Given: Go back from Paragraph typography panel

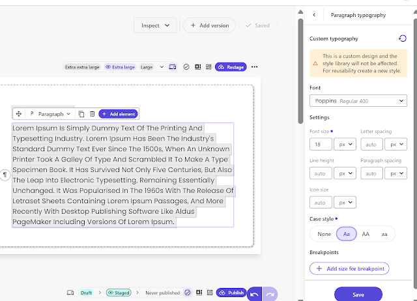Looking at the screenshot, I should (314, 15).
